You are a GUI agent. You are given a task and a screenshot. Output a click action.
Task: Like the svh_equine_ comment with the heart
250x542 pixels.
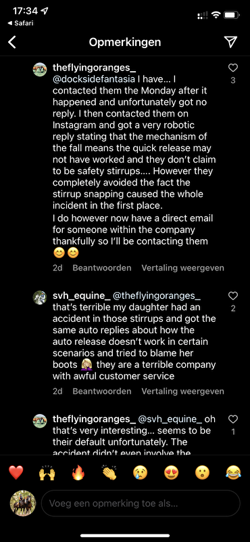click(233, 295)
